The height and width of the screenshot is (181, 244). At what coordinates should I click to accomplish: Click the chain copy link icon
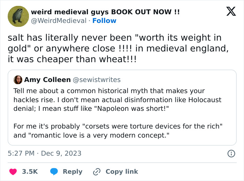pos(97,172)
